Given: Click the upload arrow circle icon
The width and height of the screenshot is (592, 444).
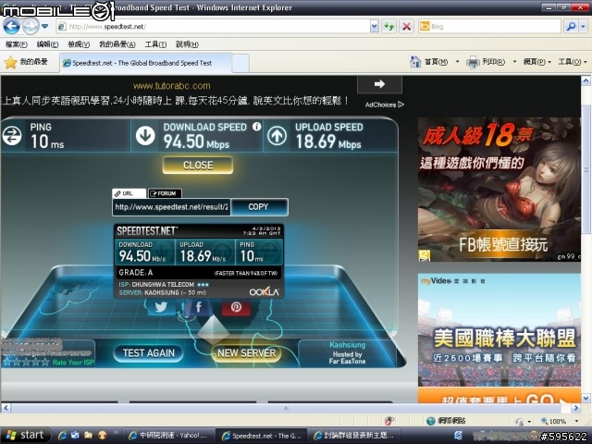Looking at the screenshot, I should tap(277, 136).
